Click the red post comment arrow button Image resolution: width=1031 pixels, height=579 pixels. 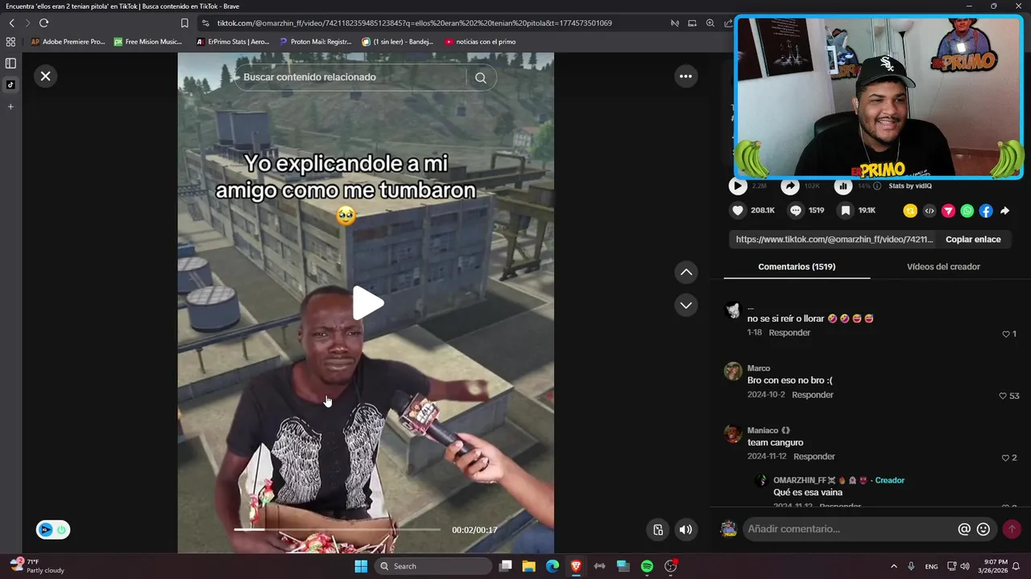click(1012, 529)
